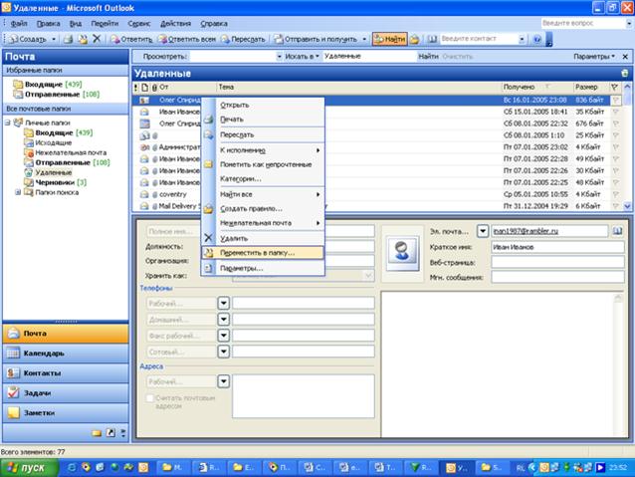The height and width of the screenshot is (477, 635).
Task: Click Reply All (Ответить всем)
Action: pyautogui.click(x=187, y=39)
